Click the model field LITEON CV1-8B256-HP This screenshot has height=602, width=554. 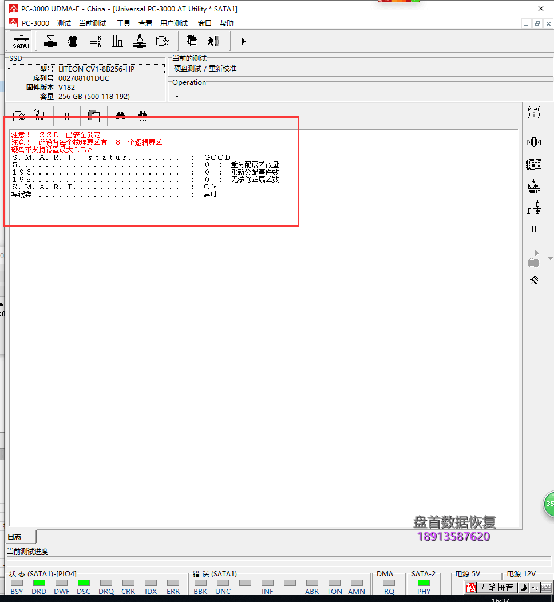(x=89, y=69)
